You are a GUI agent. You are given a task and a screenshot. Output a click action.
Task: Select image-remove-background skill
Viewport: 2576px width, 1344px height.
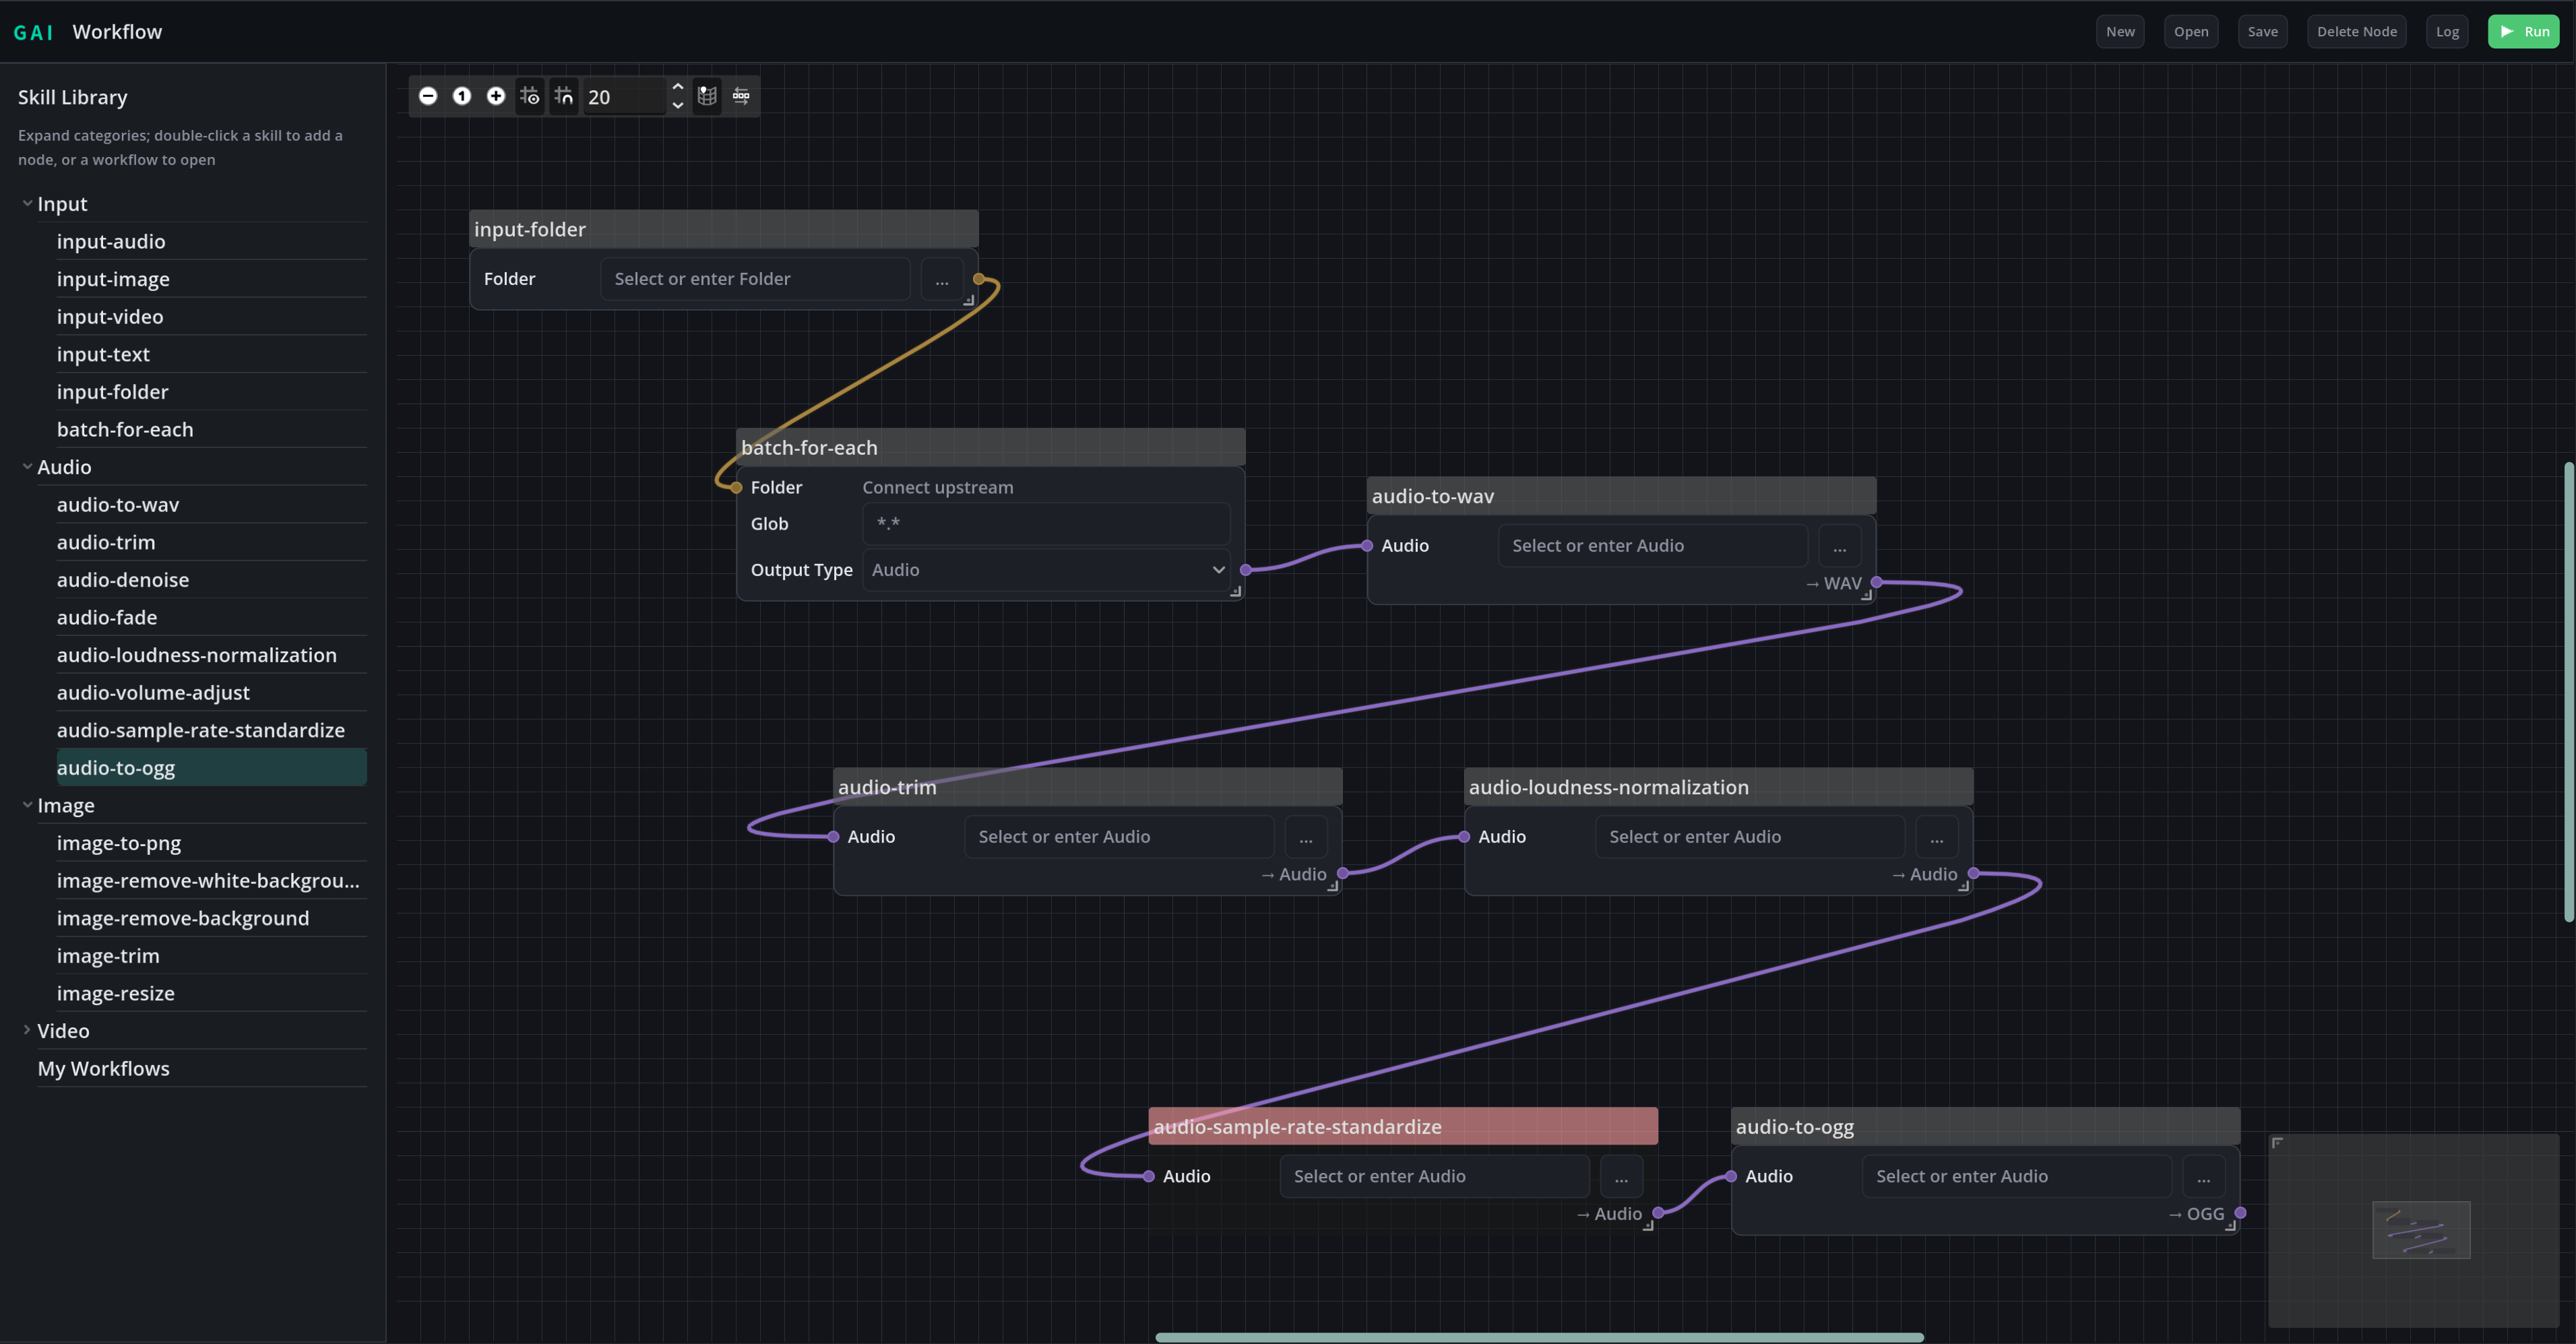coord(211,918)
